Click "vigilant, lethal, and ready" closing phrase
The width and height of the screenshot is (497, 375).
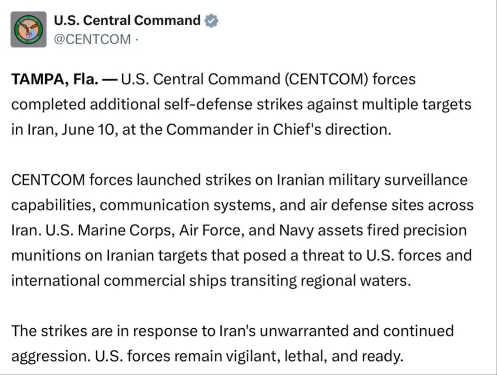coord(314,356)
